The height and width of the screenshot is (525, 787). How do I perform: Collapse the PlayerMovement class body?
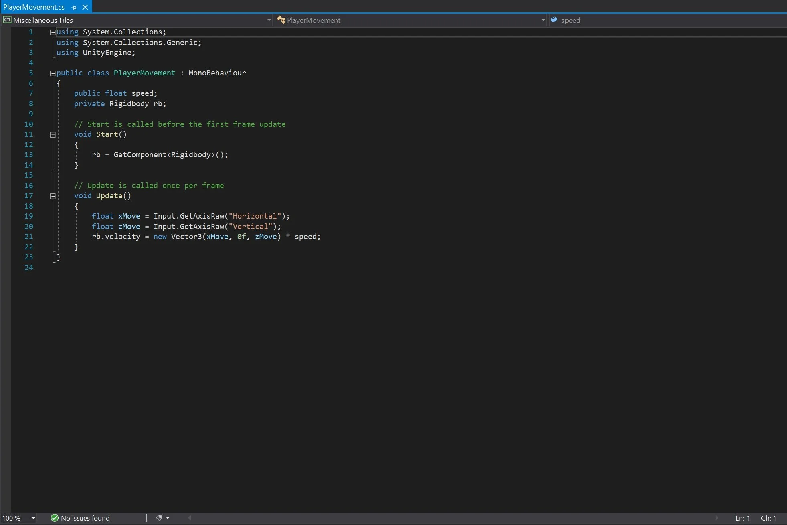(x=53, y=73)
